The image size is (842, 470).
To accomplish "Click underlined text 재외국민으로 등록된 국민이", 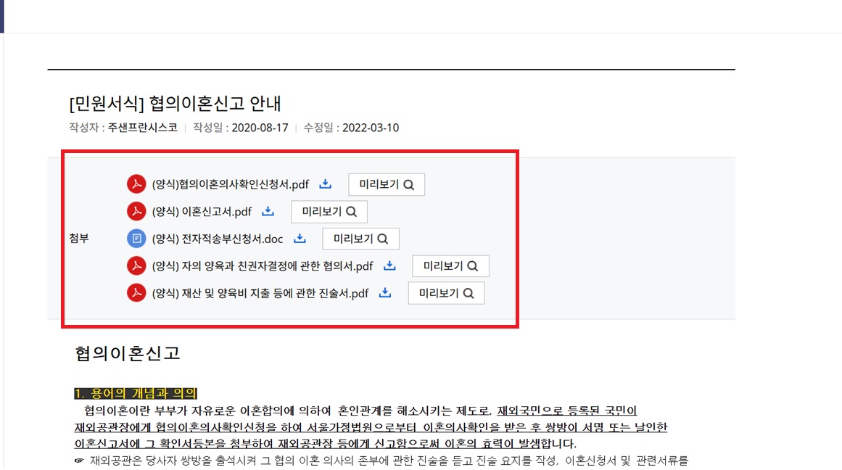I will [566, 411].
